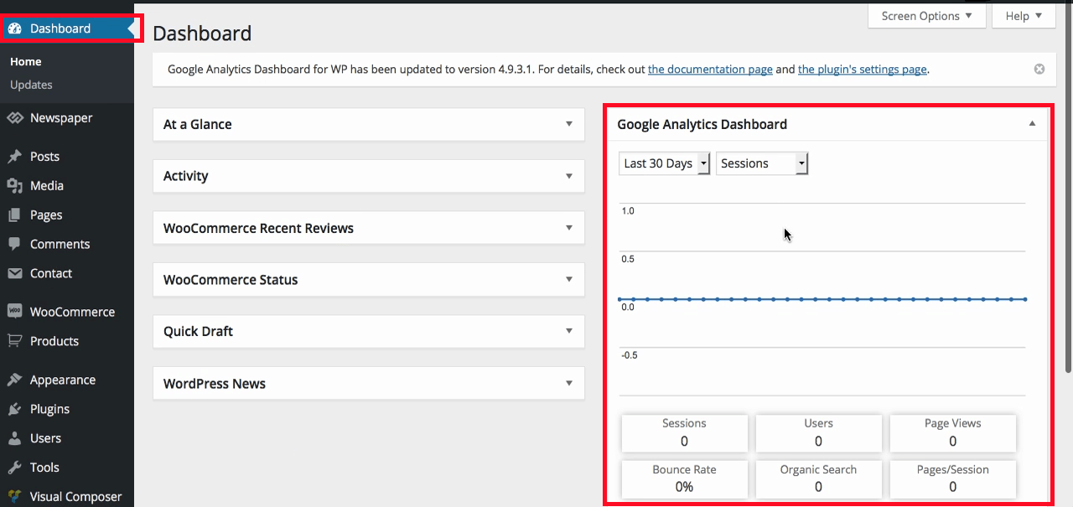
Task: Click the Users stat box in analytics
Action: tap(818, 432)
